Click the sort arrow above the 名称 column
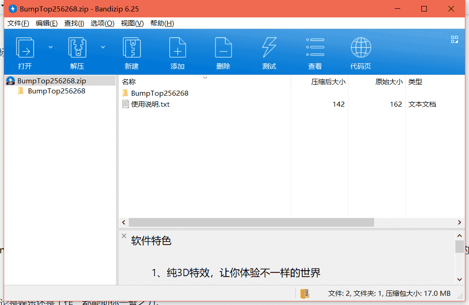This screenshot has height=305, width=469. 205,77
